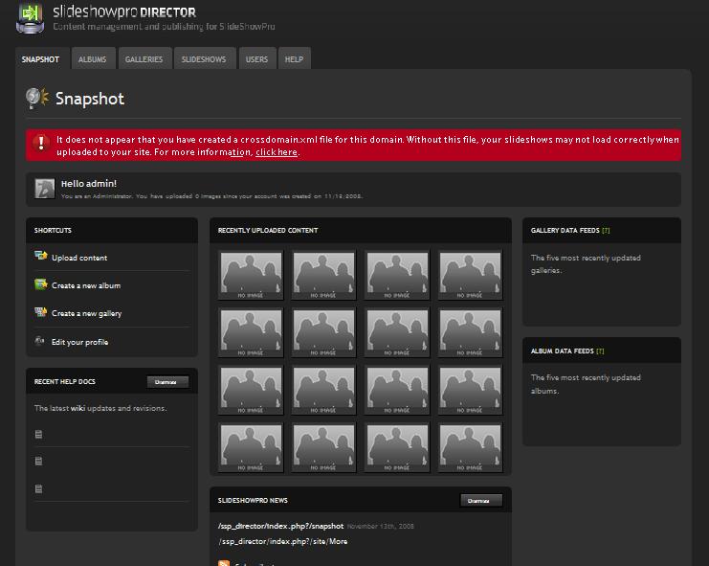The height and width of the screenshot is (566, 709).
Task: Select first thumbnail in first row
Action: point(251,275)
